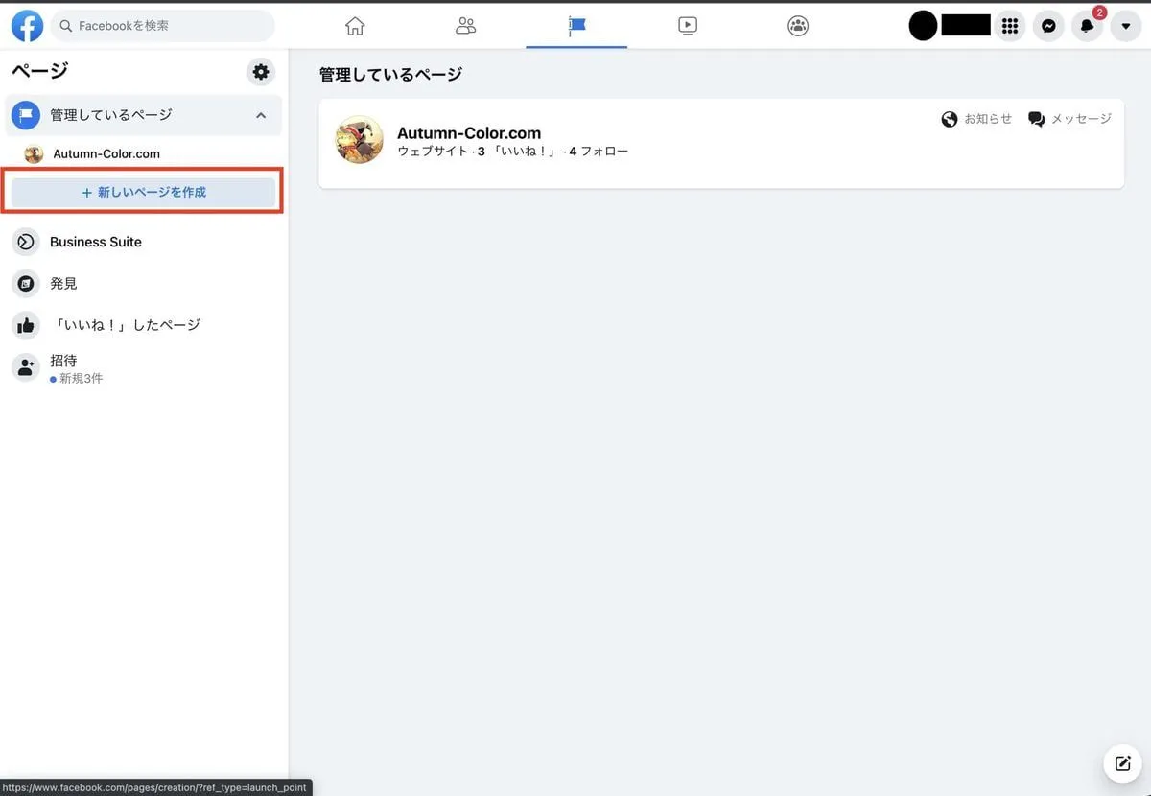Open 「いいね！」したページ list
1151x796 pixels.
[125, 325]
